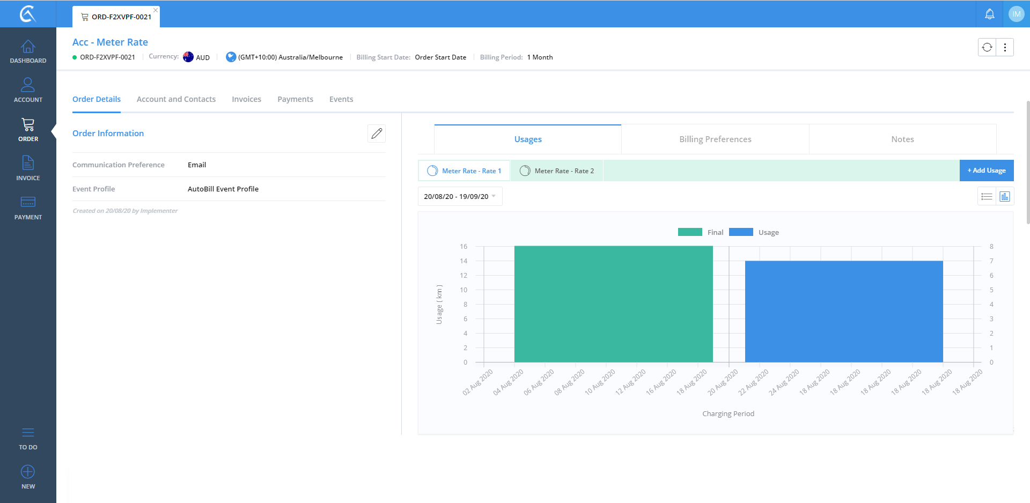Switch to the Invoices tab
The height and width of the screenshot is (503, 1030).
[246, 99]
